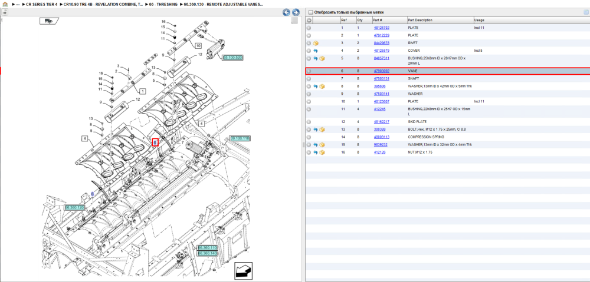The image size is (590, 282).
Task: Go to the Home page icon
Action: click(x=5, y=4)
